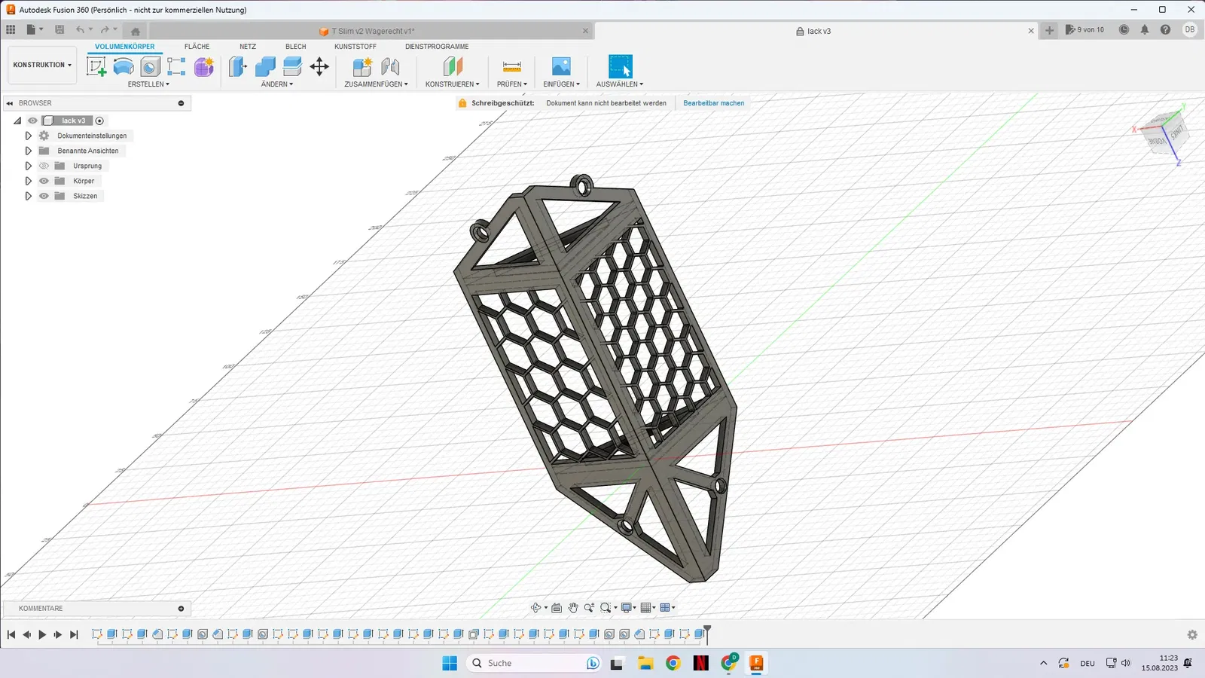Viewport: 1205px width, 678px height.
Task: Click the Measure ruler icon
Action: [x=511, y=66]
